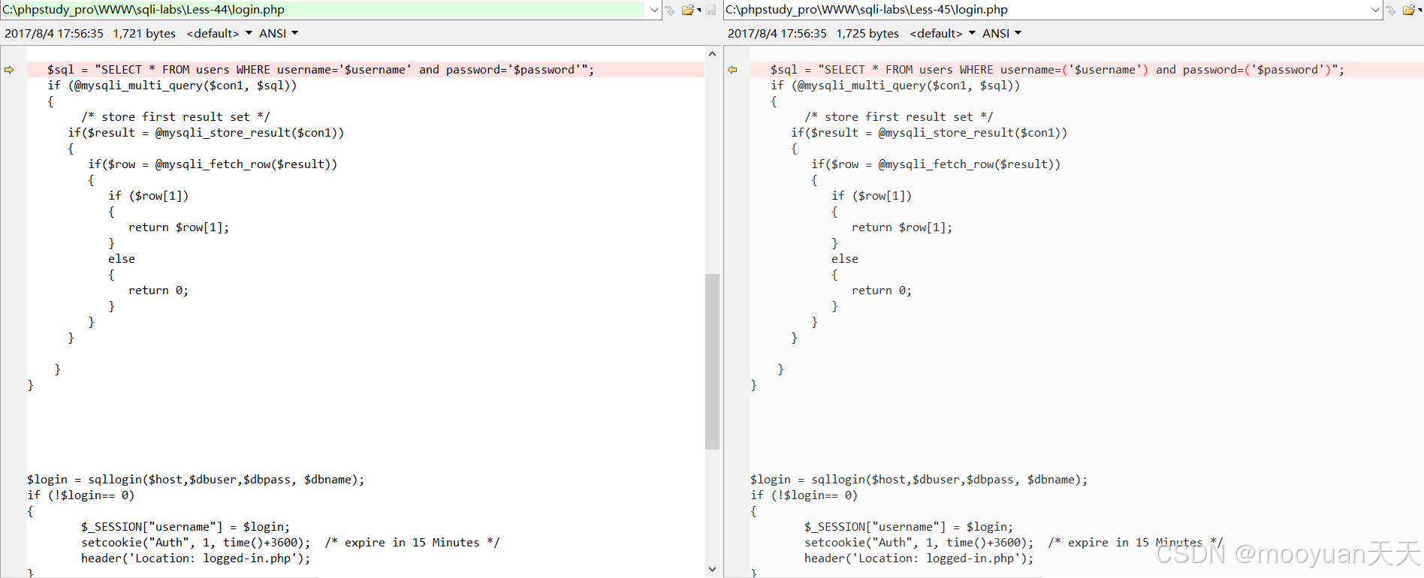Image resolution: width=1424 pixels, height=578 pixels.
Task: Click the right gutter copy-to-left arrow icon
Action: [x=732, y=70]
